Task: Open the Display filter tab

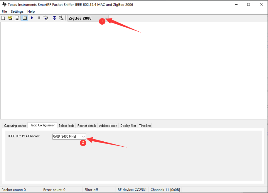Action: coord(128,126)
